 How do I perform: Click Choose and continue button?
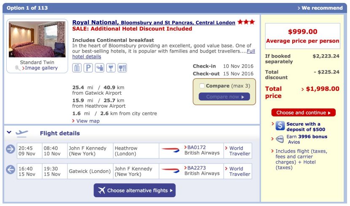[x=304, y=113]
